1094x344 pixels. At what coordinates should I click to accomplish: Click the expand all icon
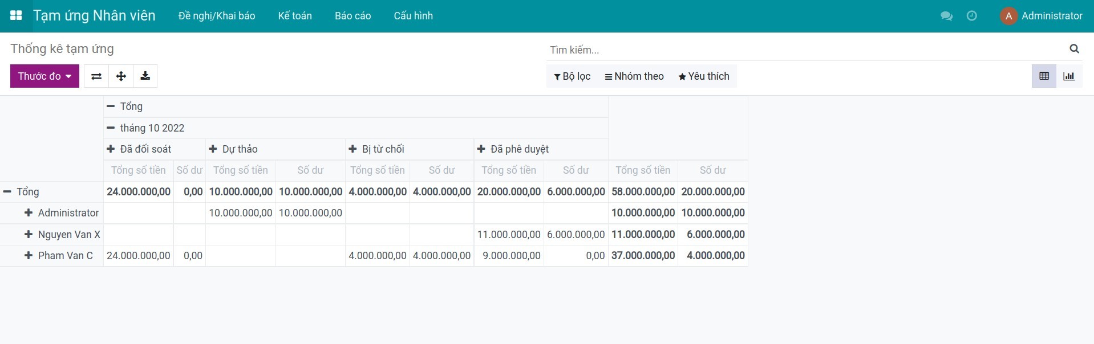click(121, 76)
